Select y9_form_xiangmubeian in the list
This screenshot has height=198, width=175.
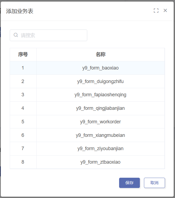click(87, 135)
